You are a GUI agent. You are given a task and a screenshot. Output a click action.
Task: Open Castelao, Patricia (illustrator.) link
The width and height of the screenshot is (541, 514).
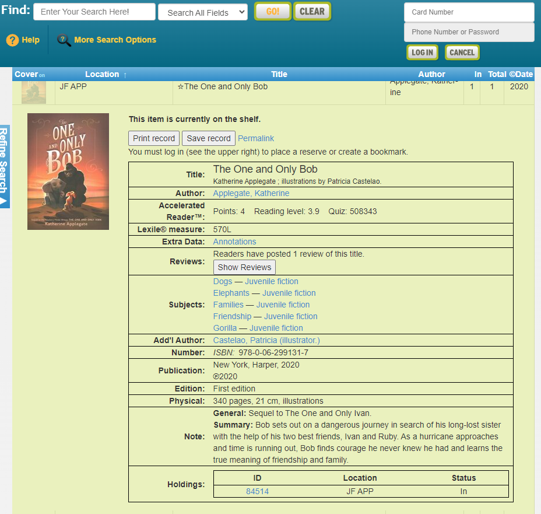coord(266,340)
